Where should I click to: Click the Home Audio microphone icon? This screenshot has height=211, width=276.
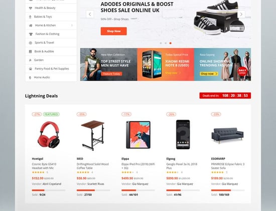click(x=30, y=78)
